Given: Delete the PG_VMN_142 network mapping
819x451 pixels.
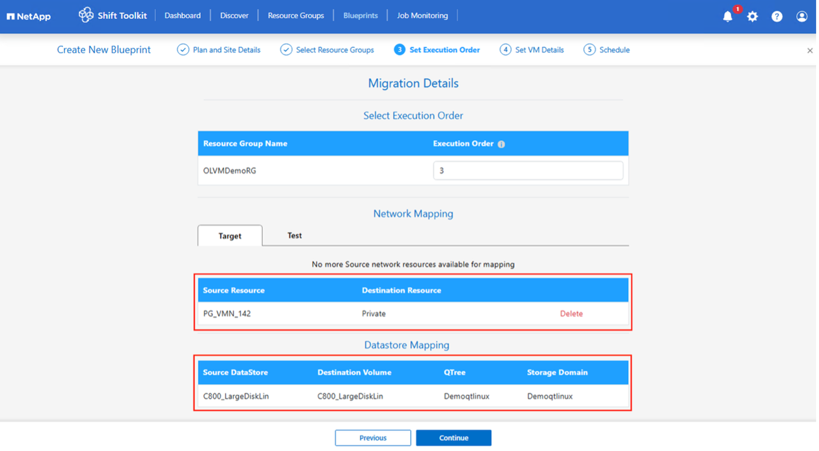Looking at the screenshot, I should point(571,314).
